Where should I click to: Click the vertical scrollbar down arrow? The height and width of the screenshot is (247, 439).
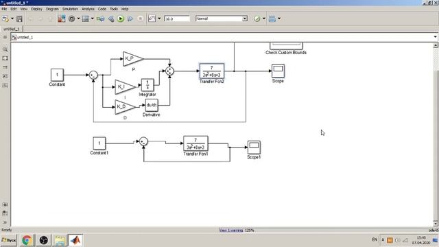pos(436,223)
